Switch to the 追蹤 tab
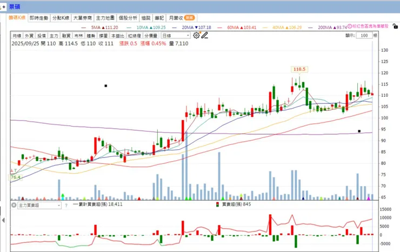This screenshot has width=400, height=252. 146,18
